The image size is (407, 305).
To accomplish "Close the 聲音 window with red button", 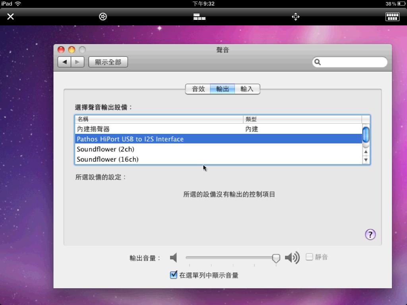I will [x=61, y=50].
